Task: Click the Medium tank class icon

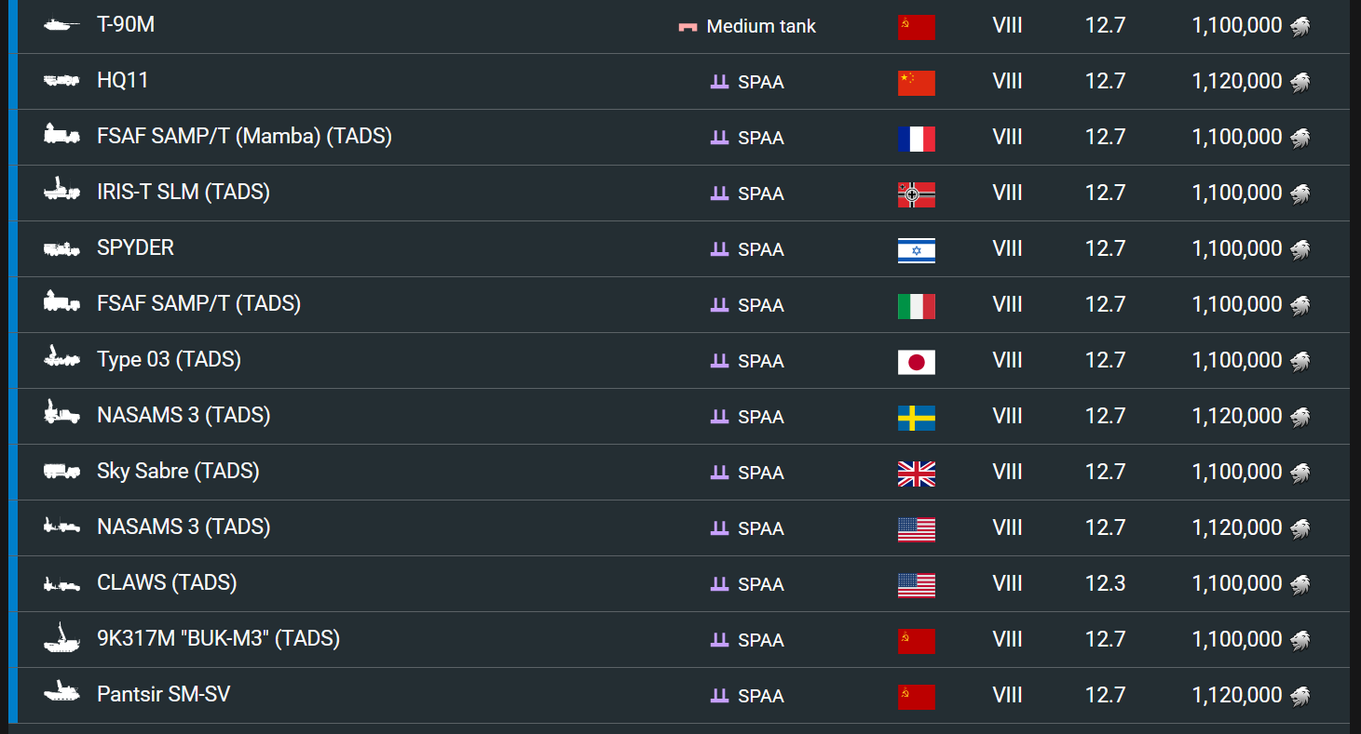Action: click(687, 27)
